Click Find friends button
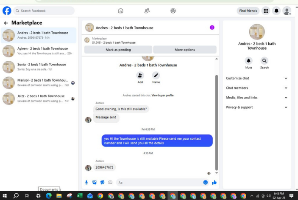Screen dimensions: 298x200 coord(248,11)
